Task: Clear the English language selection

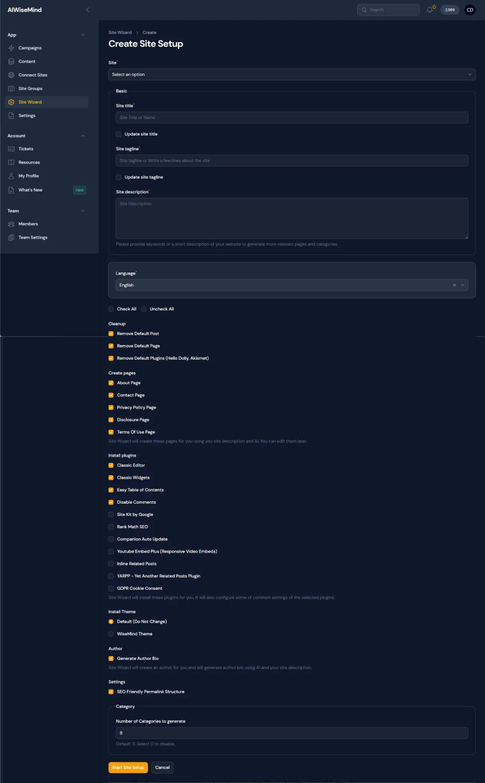Action: click(454, 285)
